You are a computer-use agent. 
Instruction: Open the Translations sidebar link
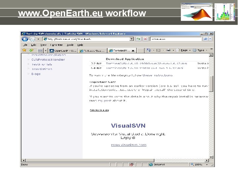(42, 69)
